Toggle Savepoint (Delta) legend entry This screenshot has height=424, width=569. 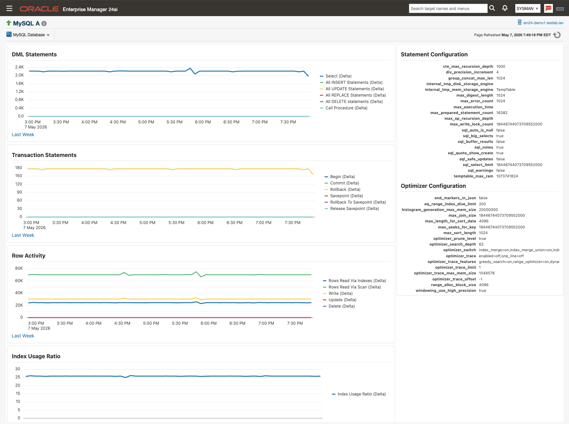(344, 196)
